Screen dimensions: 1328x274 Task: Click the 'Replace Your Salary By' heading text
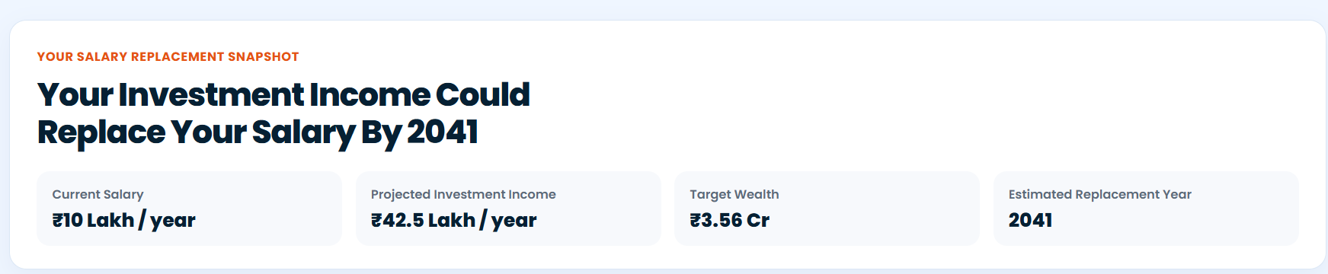click(219, 132)
